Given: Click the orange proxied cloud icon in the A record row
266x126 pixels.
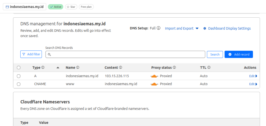Looking at the screenshot, I should pos(154,76).
